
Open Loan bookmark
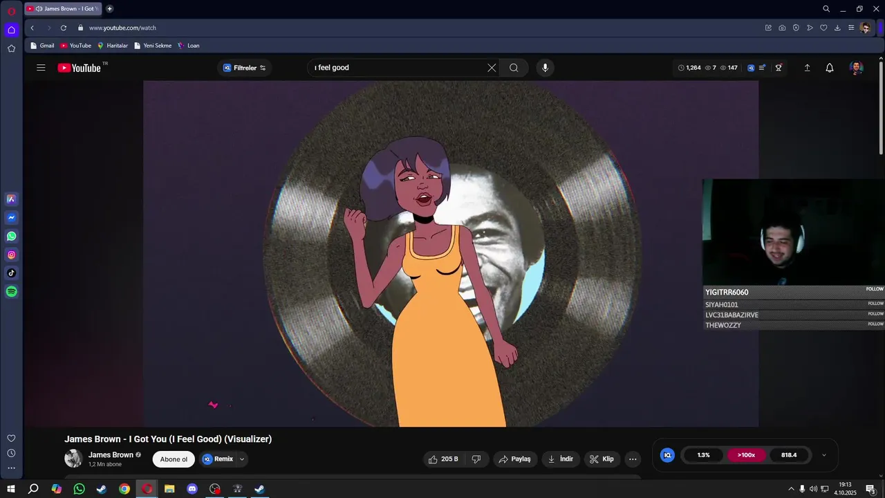coord(189,46)
